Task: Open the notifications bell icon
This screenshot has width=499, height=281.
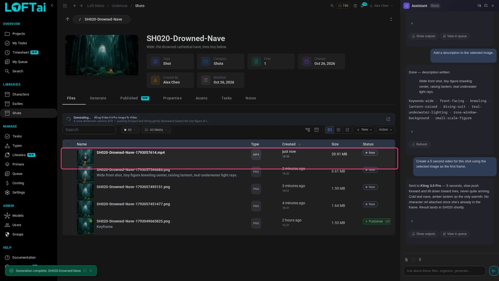Action: click(362, 6)
